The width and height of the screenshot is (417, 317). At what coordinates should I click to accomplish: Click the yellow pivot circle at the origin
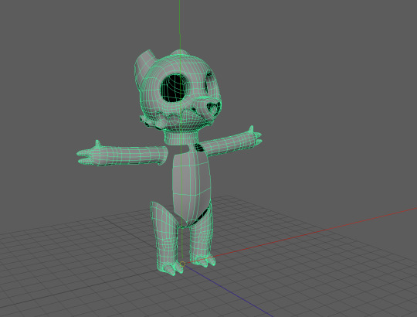click(182, 264)
